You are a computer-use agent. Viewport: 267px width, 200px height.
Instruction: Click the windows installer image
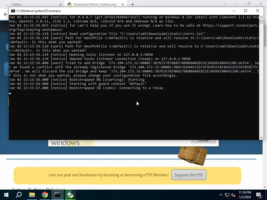(x=71, y=143)
